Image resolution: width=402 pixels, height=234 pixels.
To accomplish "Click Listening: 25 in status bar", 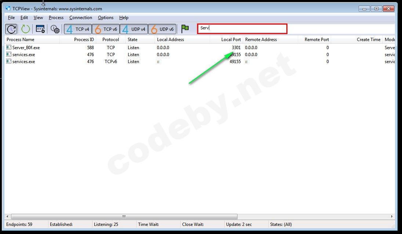I will (106, 224).
